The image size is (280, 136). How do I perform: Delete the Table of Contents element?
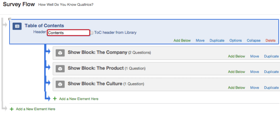click(x=270, y=41)
